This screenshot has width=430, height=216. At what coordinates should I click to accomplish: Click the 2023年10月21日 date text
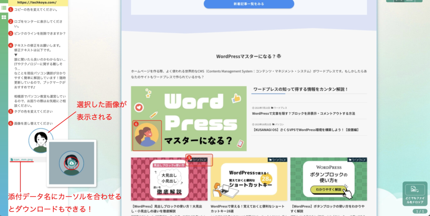(x=263, y=124)
